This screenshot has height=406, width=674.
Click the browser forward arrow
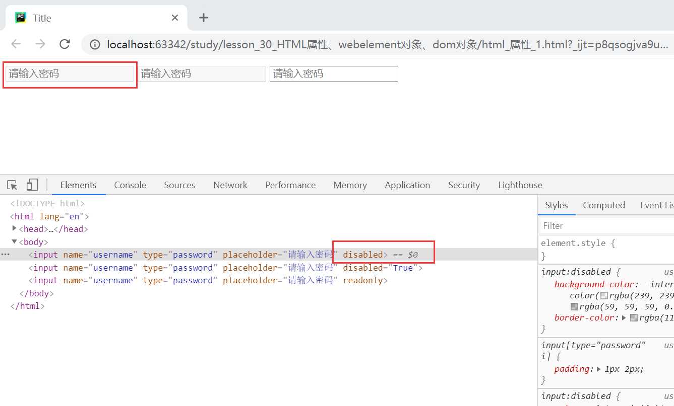point(40,44)
